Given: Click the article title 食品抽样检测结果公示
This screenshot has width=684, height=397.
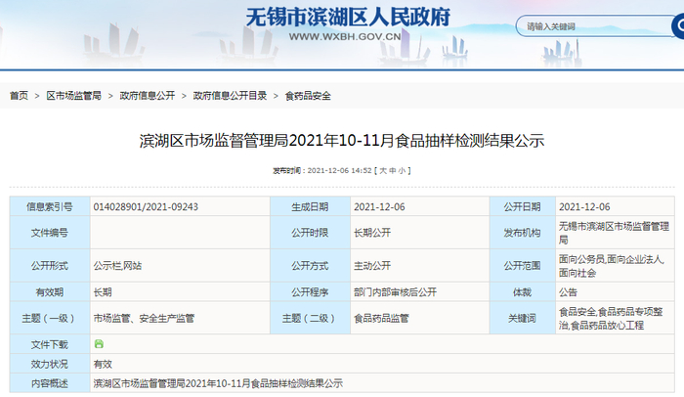Looking at the screenshot, I should tap(342, 141).
